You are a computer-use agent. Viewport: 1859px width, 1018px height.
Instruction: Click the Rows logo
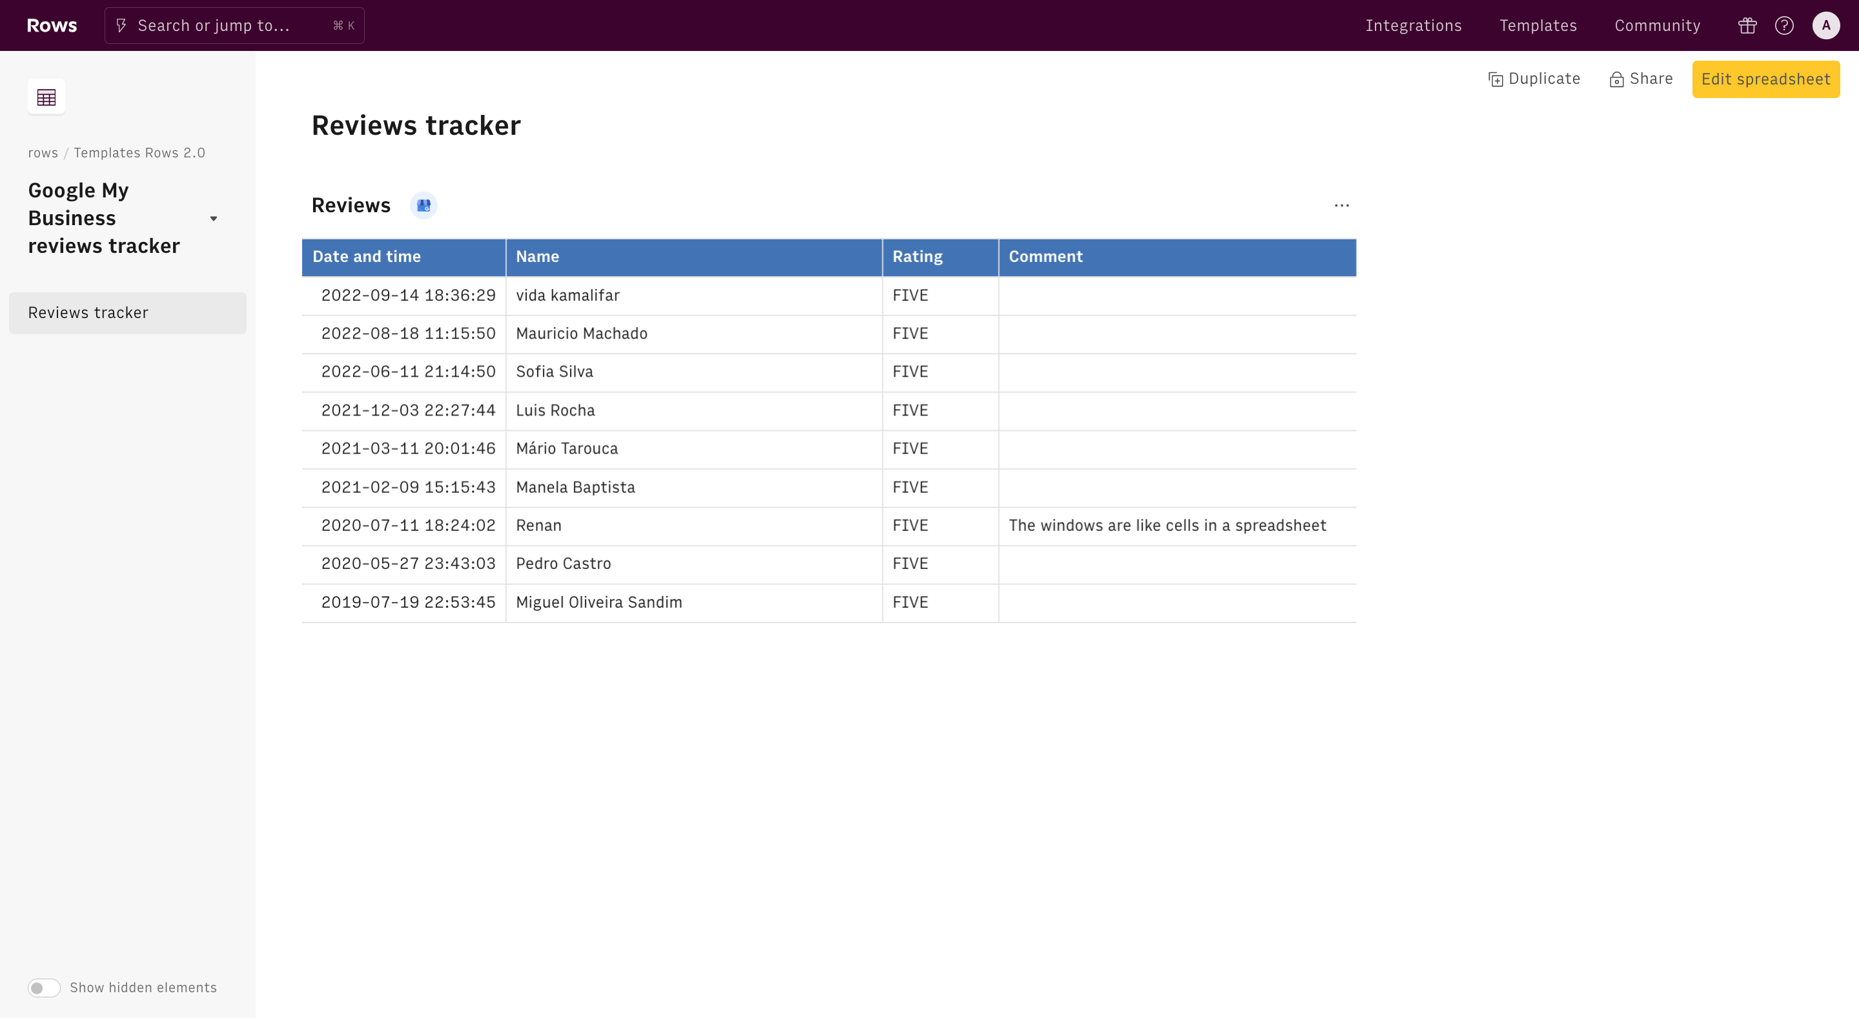point(52,25)
